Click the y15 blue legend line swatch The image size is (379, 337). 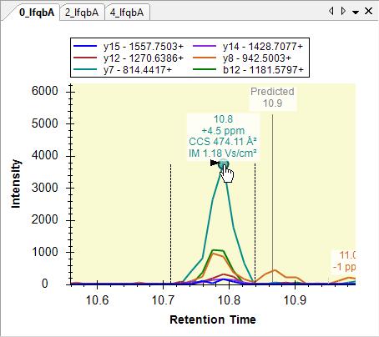85,46
